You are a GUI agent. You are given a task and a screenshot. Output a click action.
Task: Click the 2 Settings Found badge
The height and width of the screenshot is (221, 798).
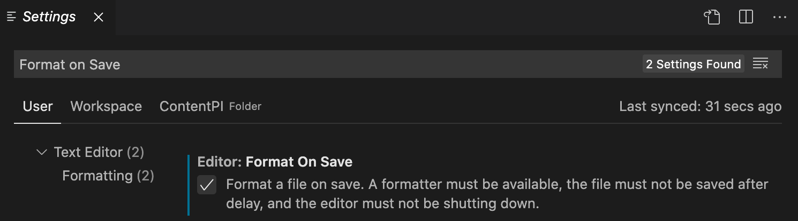pyautogui.click(x=693, y=64)
